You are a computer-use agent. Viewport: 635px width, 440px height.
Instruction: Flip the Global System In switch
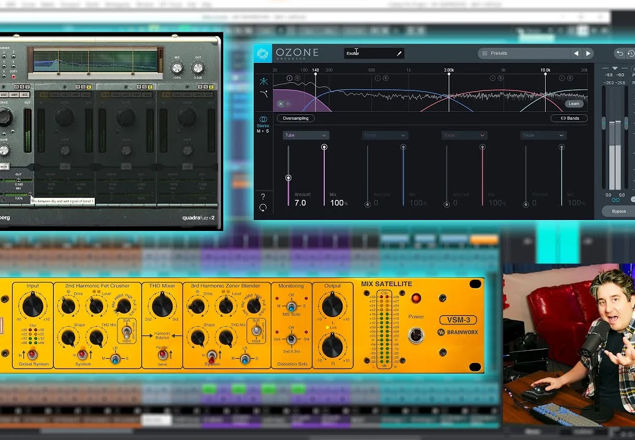coord(32,354)
